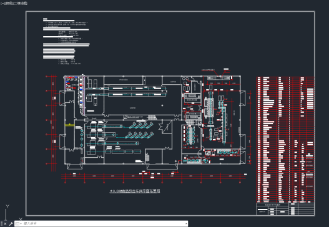Select the ±0.00m floor plan title text

tap(135, 191)
